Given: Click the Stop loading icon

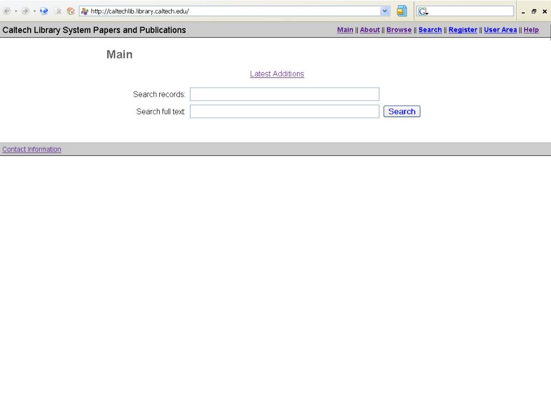Looking at the screenshot, I should pyautogui.click(x=58, y=11).
